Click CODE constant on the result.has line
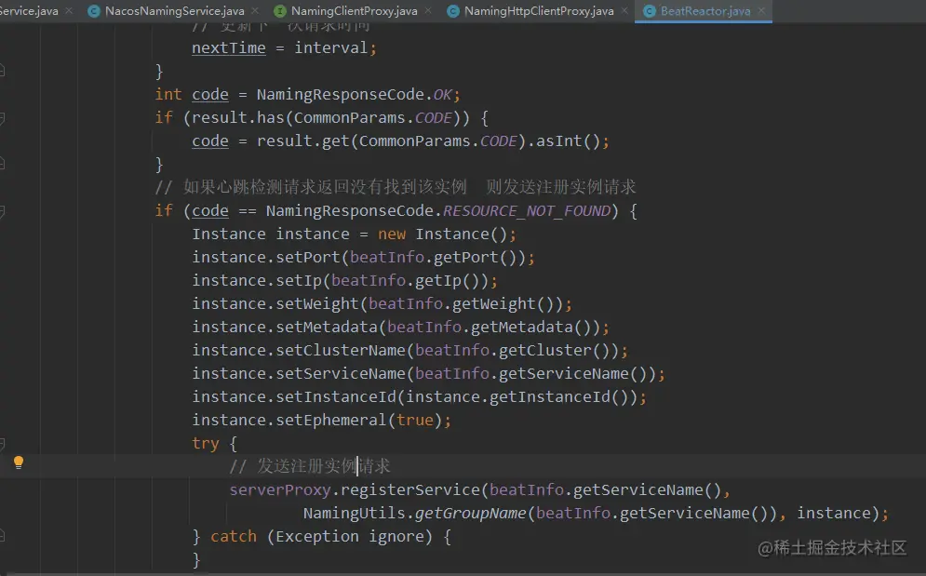Viewport: 926px width, 576px height. pos(434,117)
